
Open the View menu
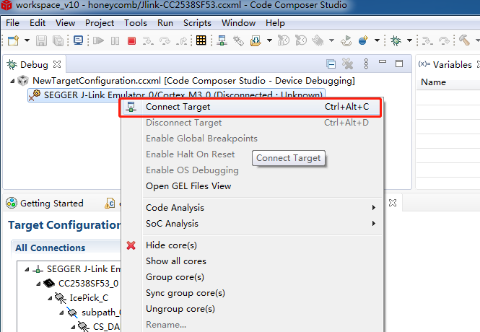[65, 23]
